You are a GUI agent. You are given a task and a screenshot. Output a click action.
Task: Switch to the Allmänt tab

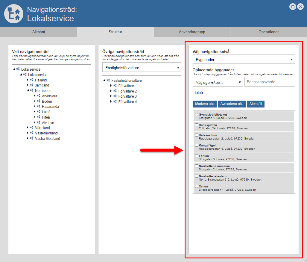39,32
